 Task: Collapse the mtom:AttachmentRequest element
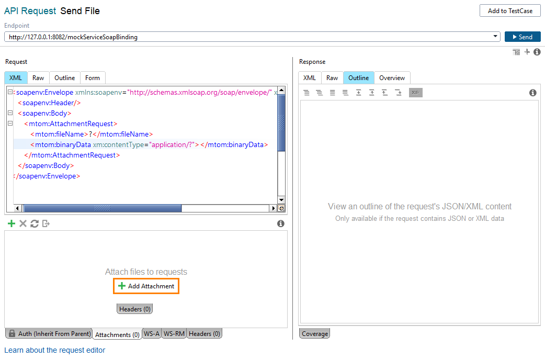[10, 124]
